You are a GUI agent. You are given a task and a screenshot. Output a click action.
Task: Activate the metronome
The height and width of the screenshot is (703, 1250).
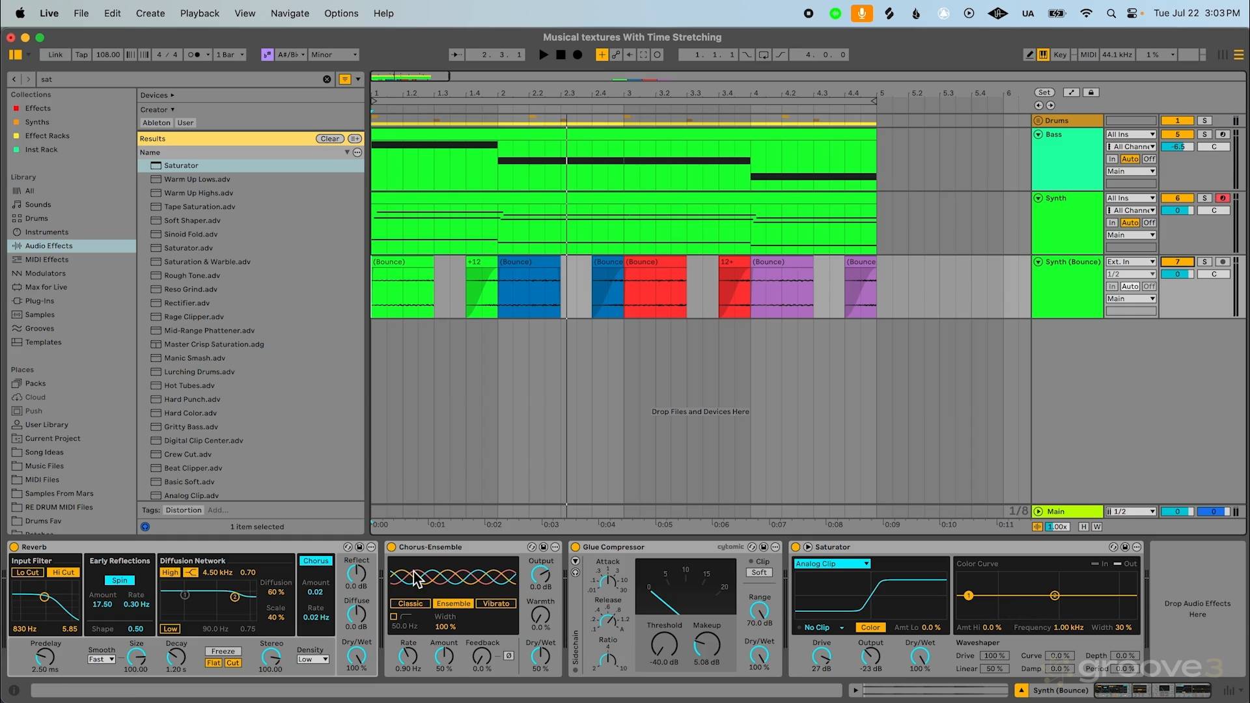click(x=194, y=55)
